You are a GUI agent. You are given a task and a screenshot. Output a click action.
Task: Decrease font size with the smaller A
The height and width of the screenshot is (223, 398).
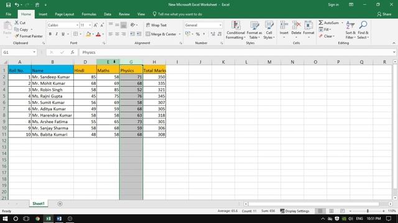pyautogui.click(x=102, y=25)
